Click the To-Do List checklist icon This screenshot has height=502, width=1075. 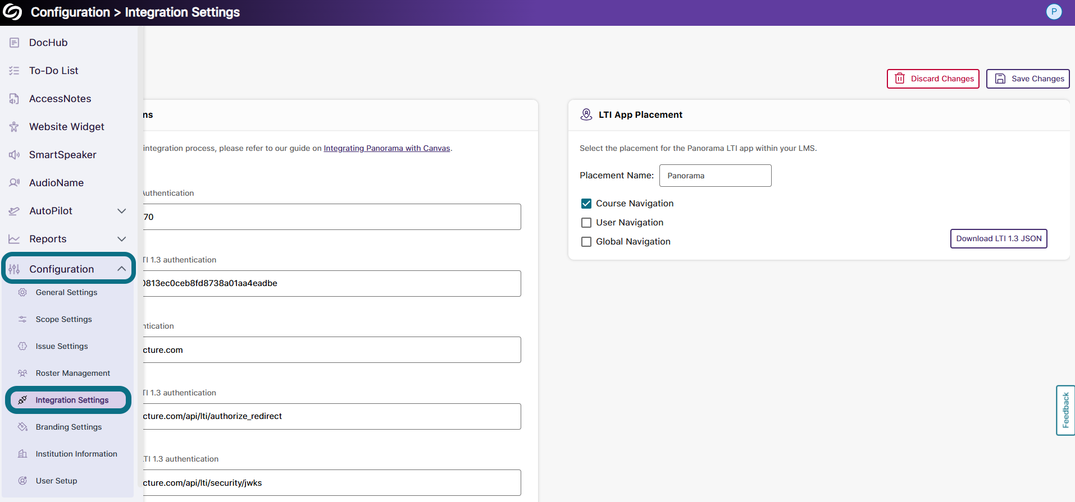click(x=15, y=71)
